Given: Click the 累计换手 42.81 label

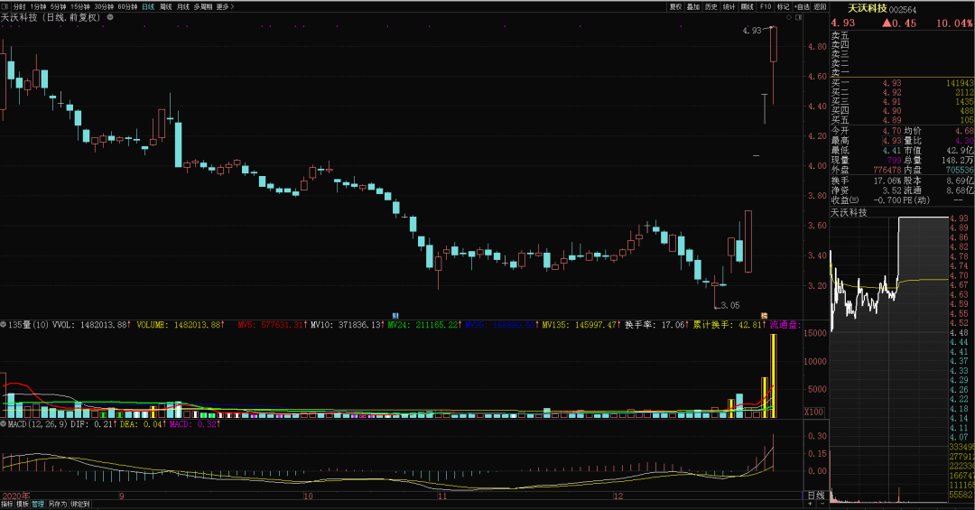Looking at the screenshot, I should (x=729, y=325).
